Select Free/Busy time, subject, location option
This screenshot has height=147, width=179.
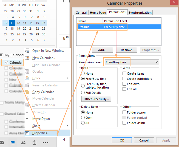click(x=83, y=86)
